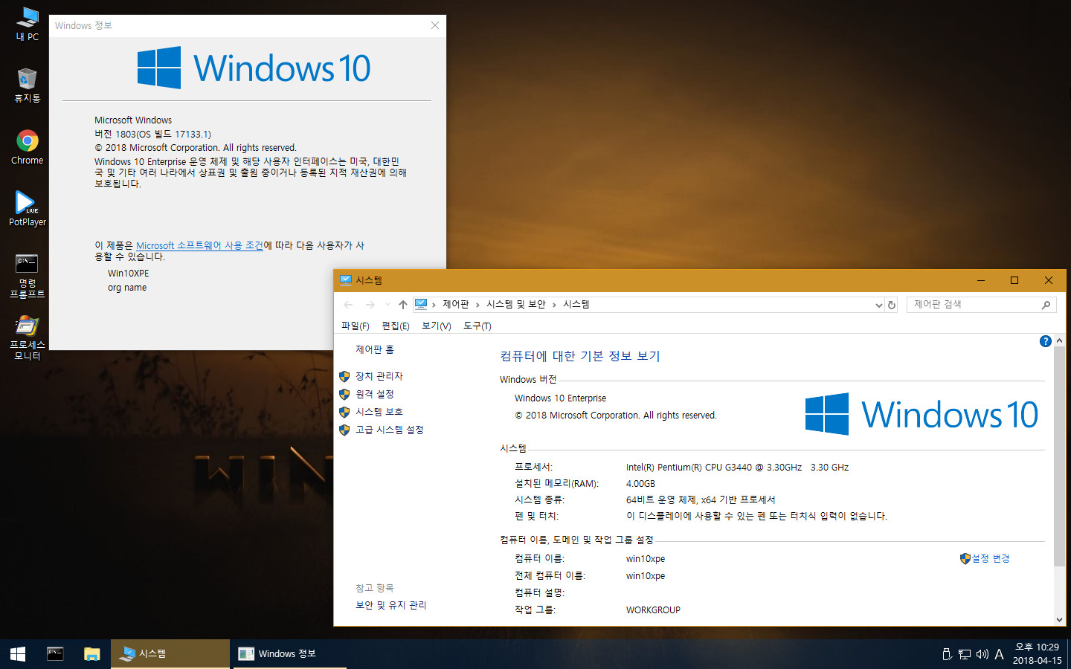Click the vertical scrollbar in the 시스템 window
1071x669 pixels.
click(x=1059, y=456)
